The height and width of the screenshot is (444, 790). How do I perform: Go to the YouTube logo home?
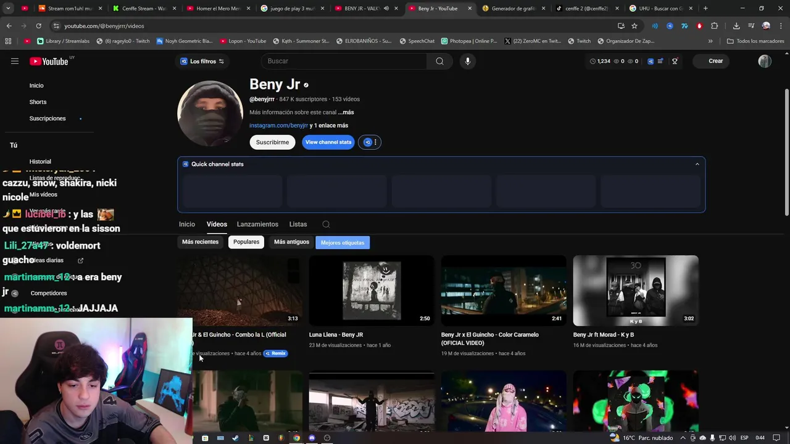pos(49,61)
